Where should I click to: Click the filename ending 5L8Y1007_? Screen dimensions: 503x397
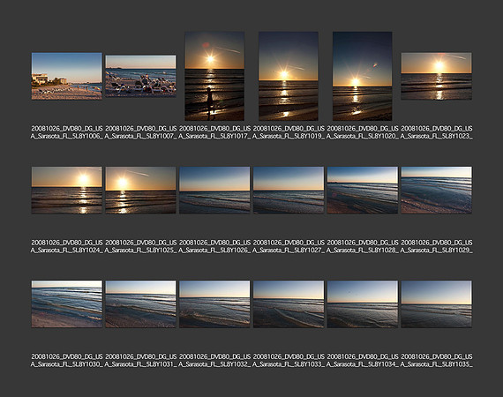click(140, 132)
